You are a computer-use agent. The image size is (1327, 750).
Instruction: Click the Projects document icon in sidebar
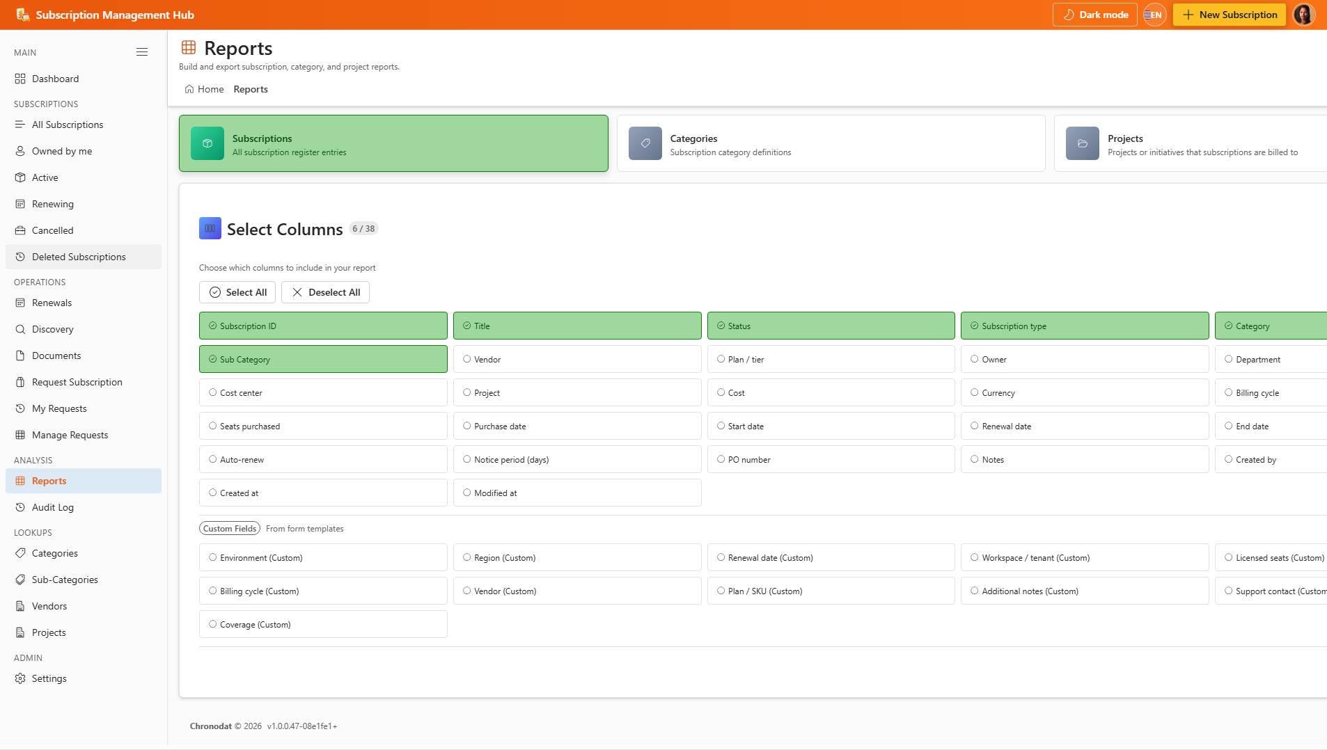[20, 632]
